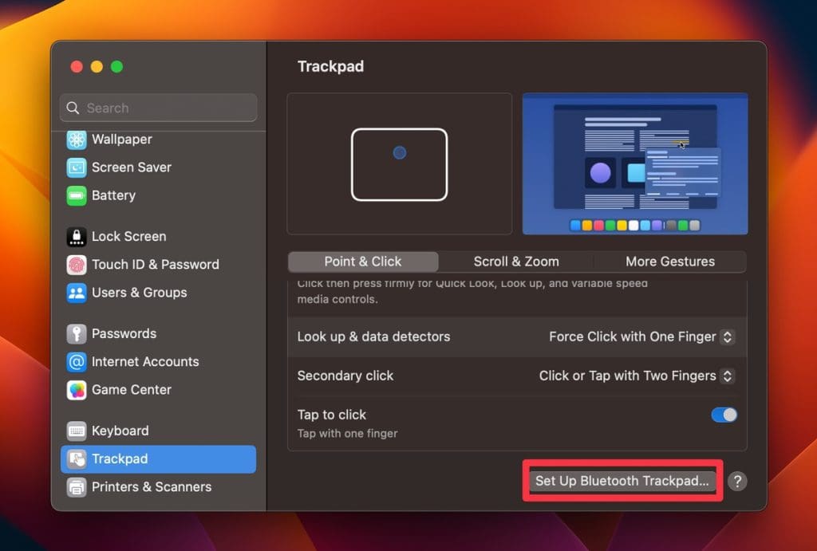Click the Users & Groups icon
The width and height of the screenshot is (817, 551).
pyautogui.click(x=77, y=293)
